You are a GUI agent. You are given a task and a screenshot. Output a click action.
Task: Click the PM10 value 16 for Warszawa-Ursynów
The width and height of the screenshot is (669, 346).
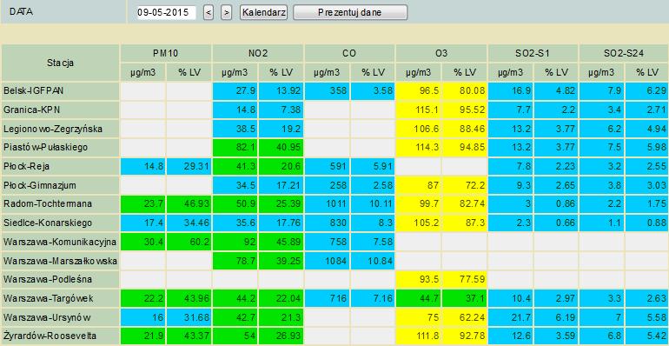pyautogui.click(x=143, y=316)
